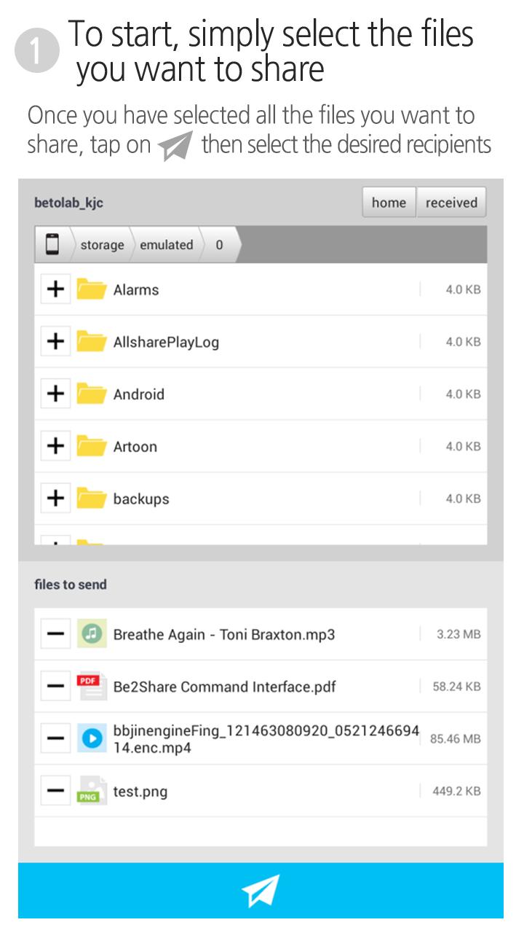This screenshot has width=524, height=933.
Task: Tap the music icon for Breathe Again mp3
Action: click(x=92, y=634)
